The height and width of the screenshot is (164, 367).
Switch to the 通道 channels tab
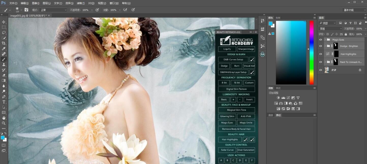(x=271, y=115)
